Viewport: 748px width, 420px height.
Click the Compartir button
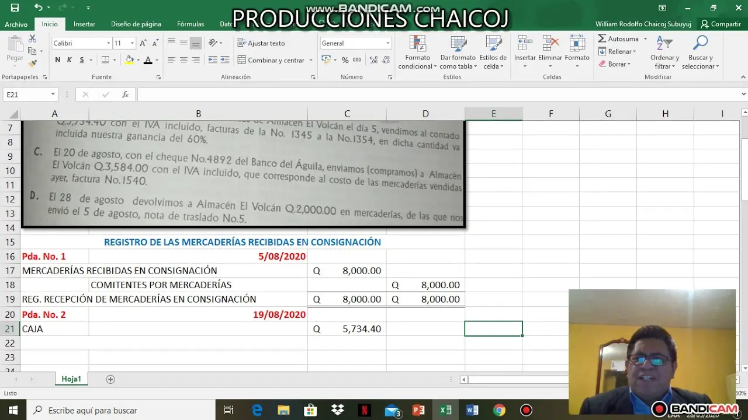click(x=721, y=24)
